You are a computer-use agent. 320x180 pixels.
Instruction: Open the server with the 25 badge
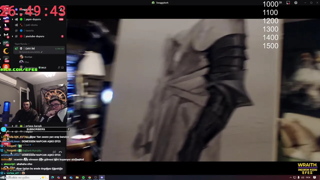click(x=6, y=43)
